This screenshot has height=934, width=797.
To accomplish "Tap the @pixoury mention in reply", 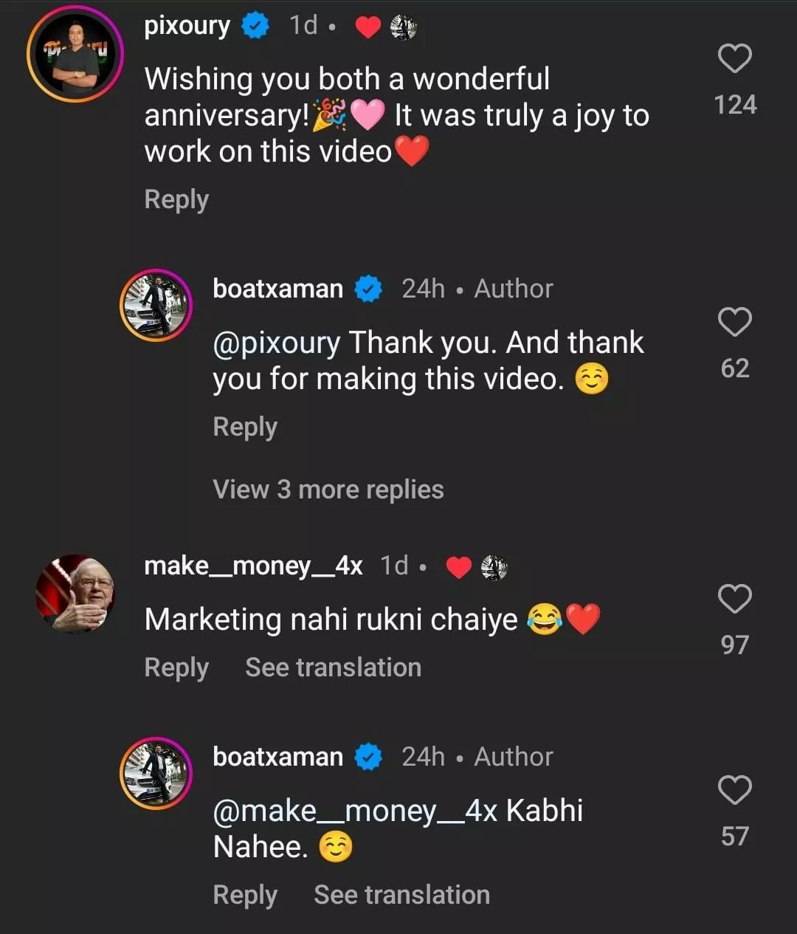I will tap(277, 343).
